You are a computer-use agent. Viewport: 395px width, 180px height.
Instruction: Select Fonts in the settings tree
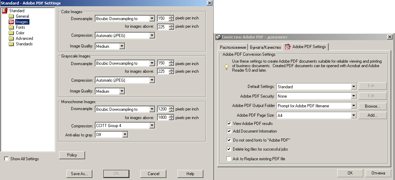point(20,27)
